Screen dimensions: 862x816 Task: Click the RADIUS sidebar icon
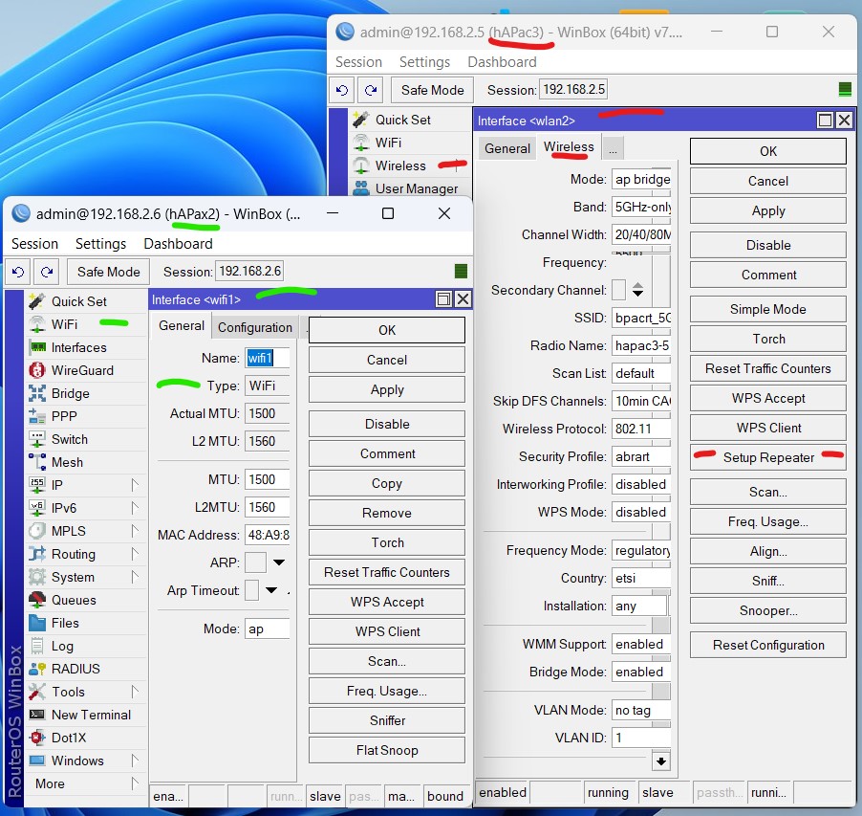(x=37, y=669)
